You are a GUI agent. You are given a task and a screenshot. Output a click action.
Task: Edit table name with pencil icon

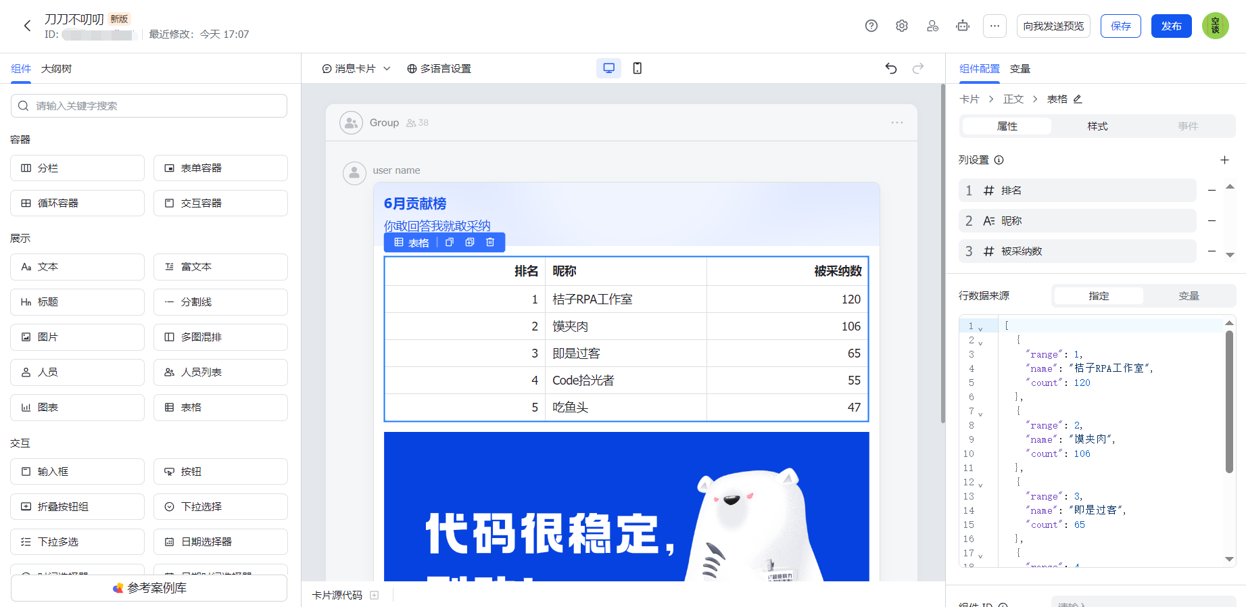point(1078,99)
